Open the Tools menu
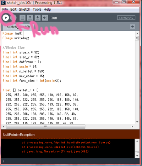142x166 pixels. (x=37, y=9)
